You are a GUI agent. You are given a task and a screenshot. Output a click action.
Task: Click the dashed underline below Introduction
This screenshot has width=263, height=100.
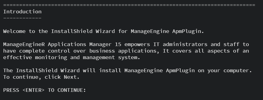(22, 18)
